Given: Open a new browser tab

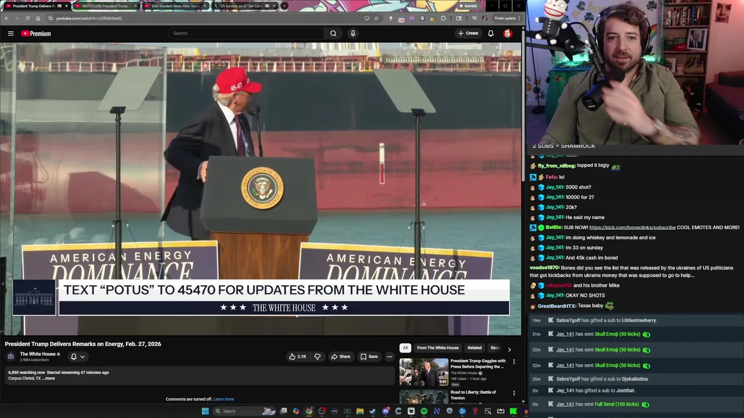Looking at the screenshot, I should 284,6.
